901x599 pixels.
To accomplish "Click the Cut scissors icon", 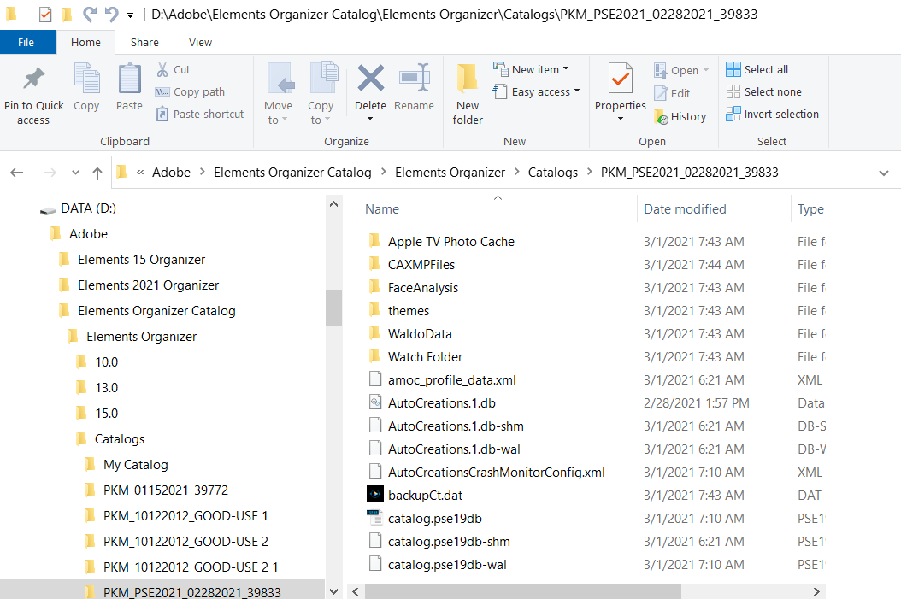I will coord(162,69).
